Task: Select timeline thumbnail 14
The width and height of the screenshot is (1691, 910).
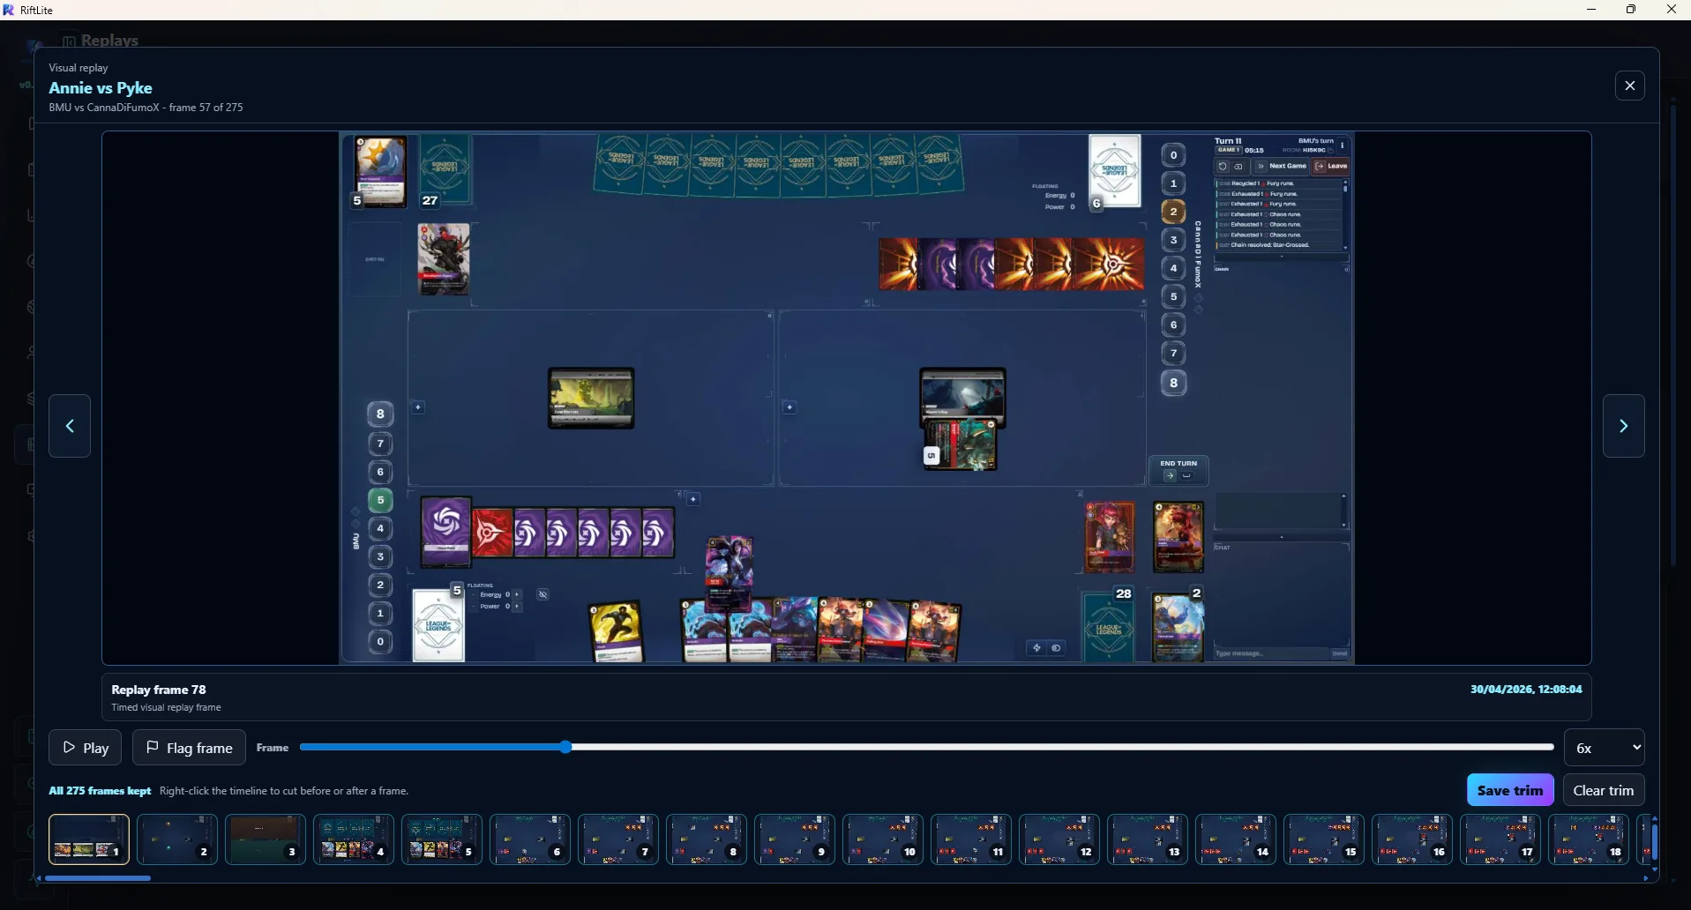Action: 1236,839
